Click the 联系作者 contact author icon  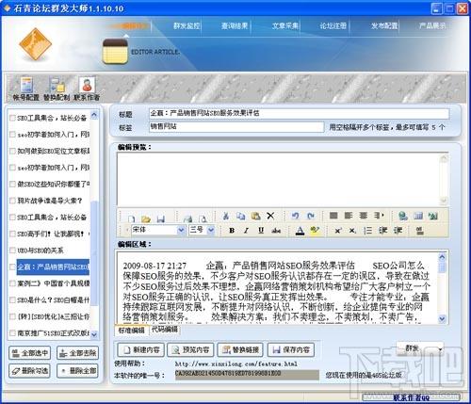click(x=87, y=89)
